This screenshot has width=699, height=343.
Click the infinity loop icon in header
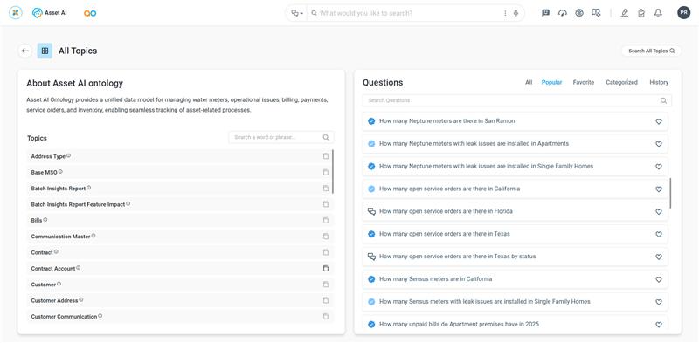90,13
